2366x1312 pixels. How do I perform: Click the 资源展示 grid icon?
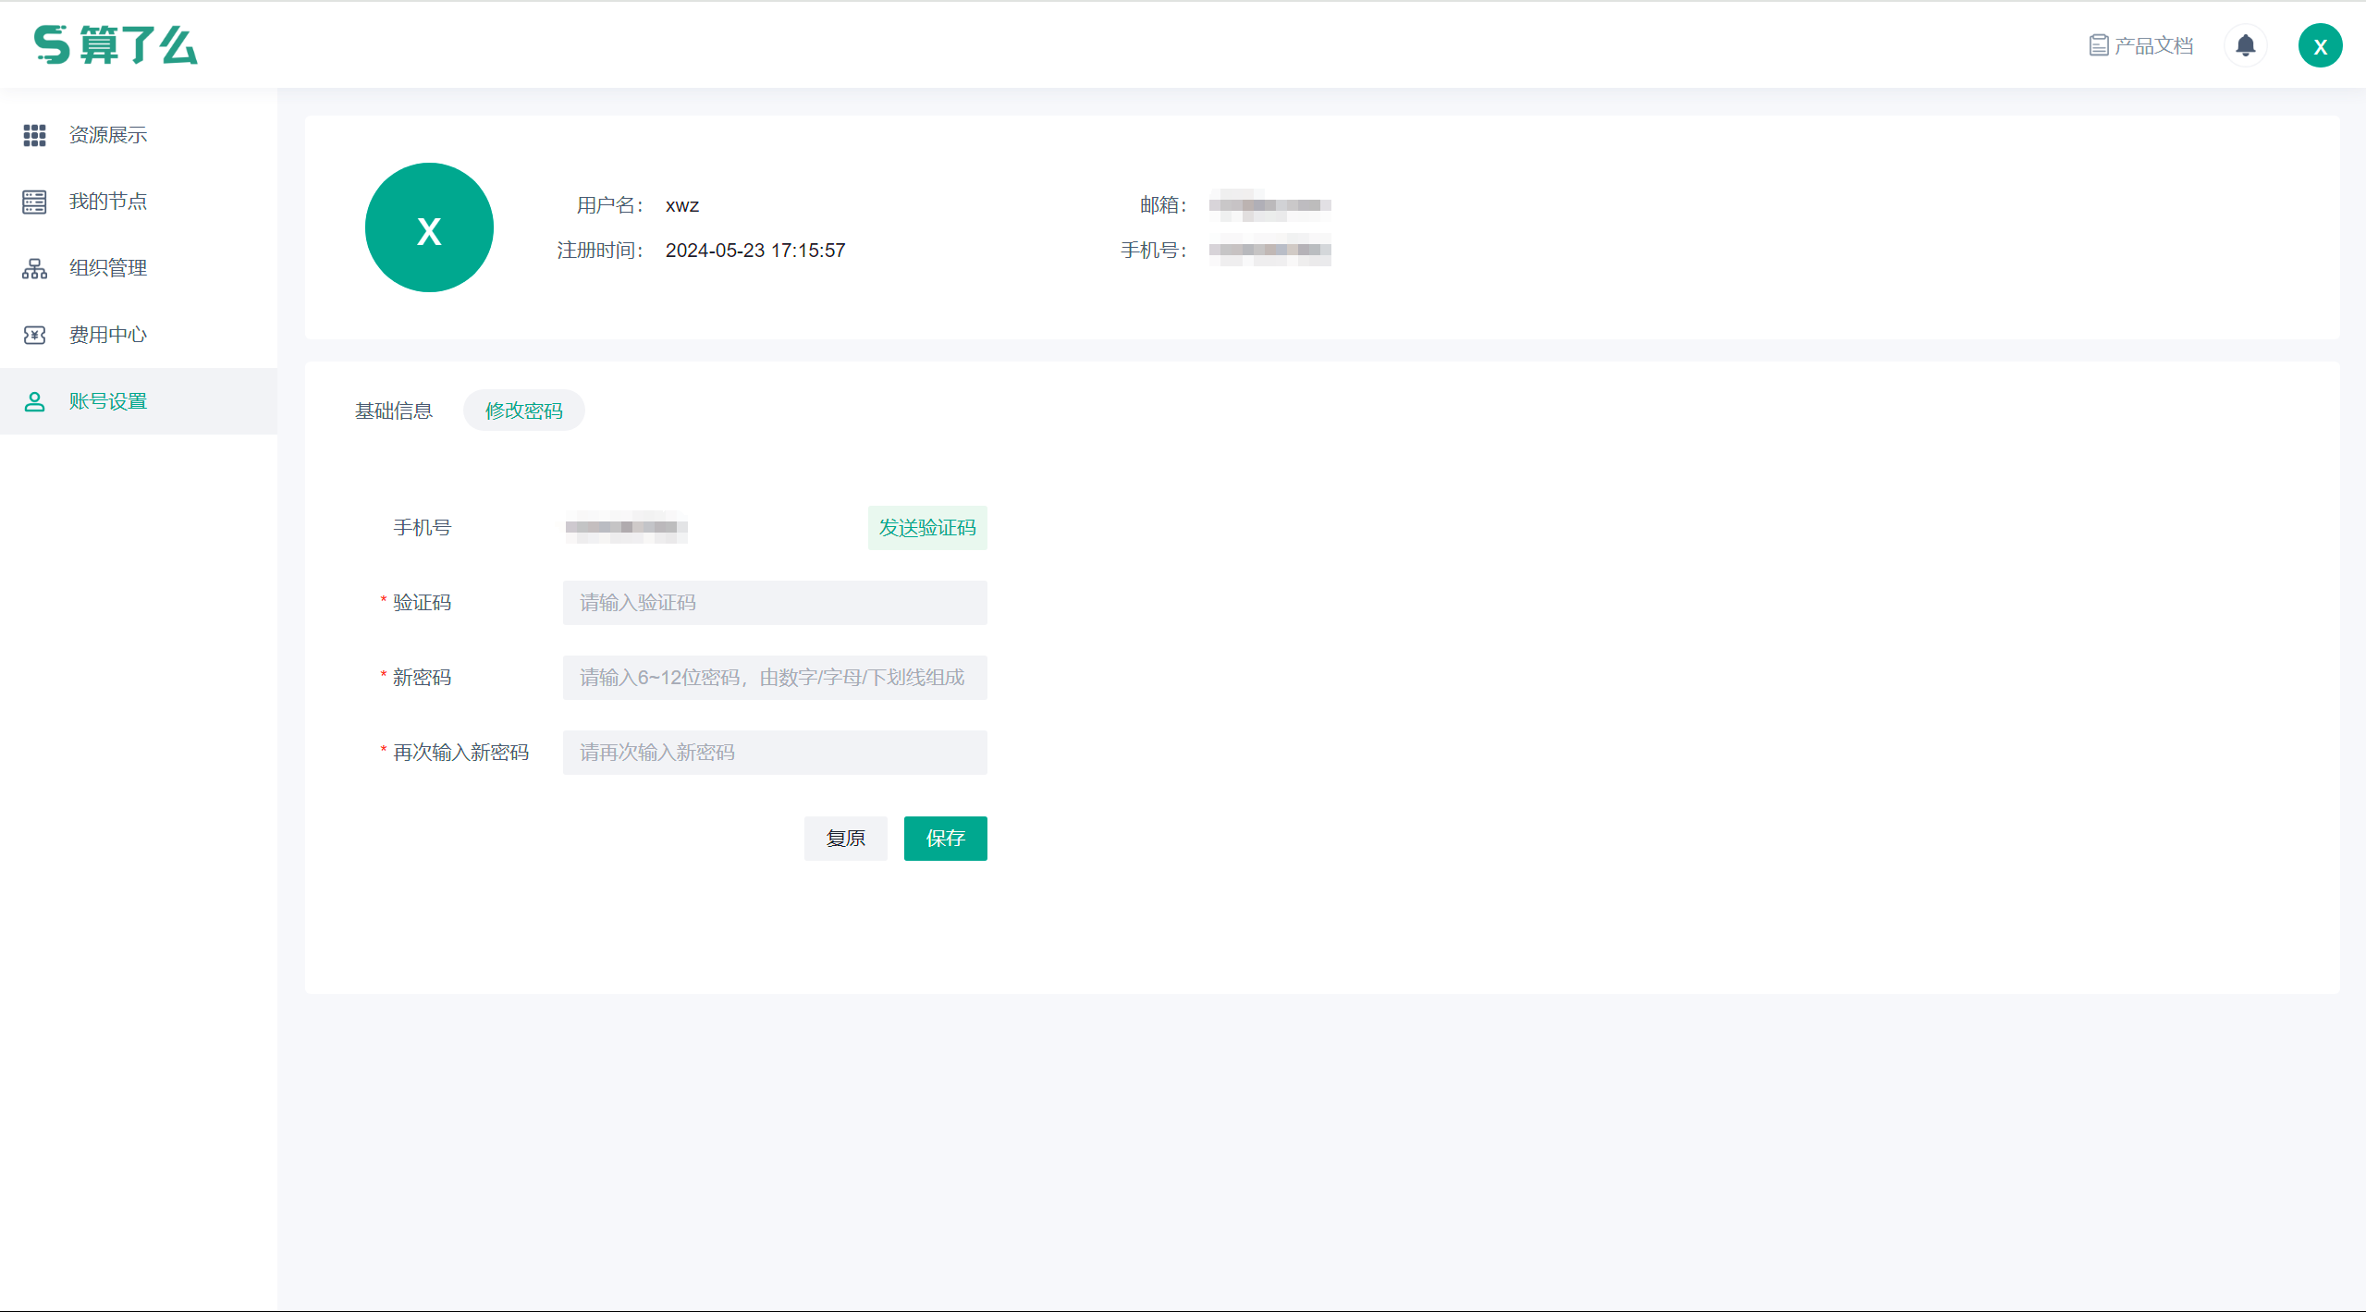click(34, 135)
